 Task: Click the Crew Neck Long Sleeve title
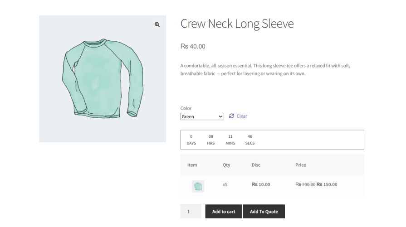(237, 24)
